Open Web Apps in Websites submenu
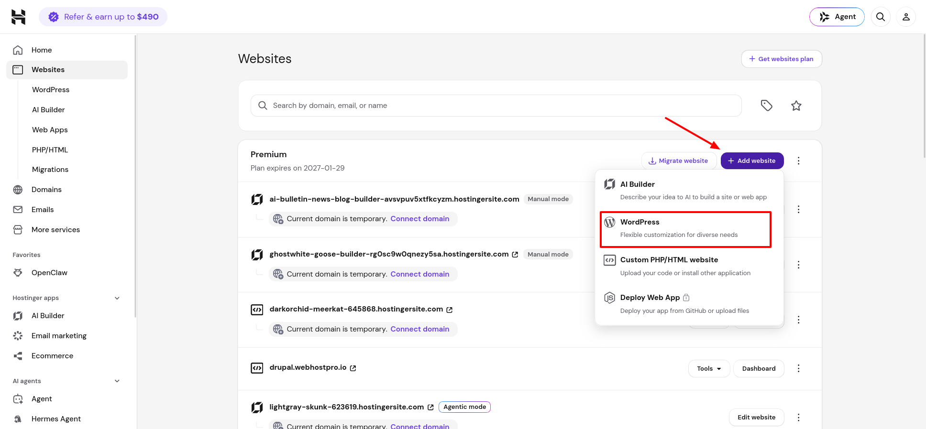The image size is (926, 429). [50, 130]
